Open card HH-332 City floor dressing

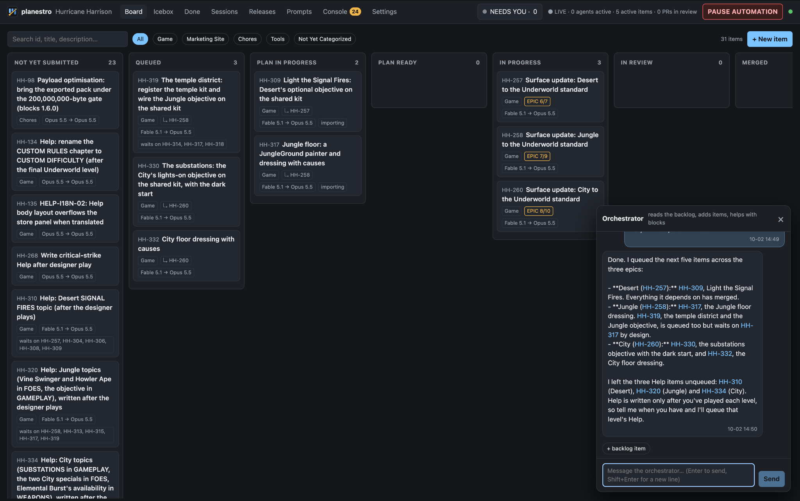tap(186, 256)
